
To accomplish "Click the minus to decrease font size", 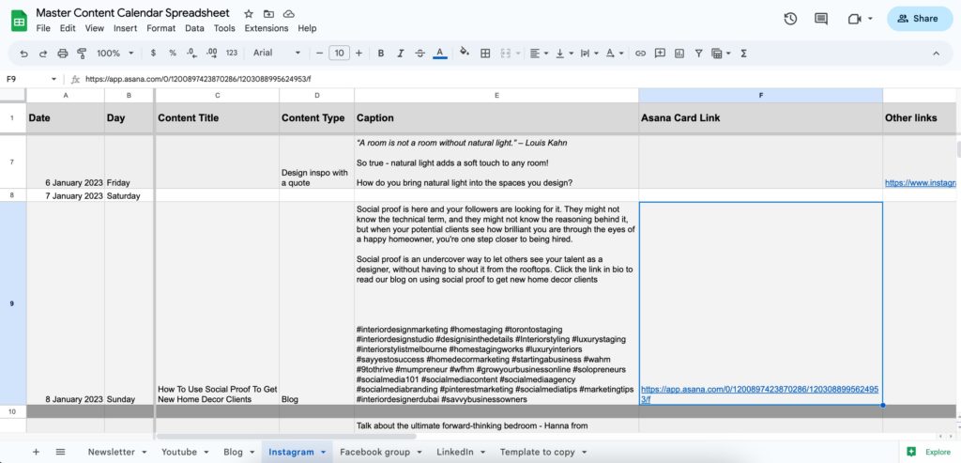I will click(319, 54).
